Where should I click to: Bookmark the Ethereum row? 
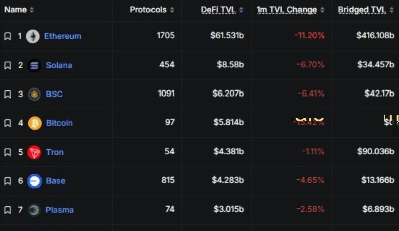[8, 36]
